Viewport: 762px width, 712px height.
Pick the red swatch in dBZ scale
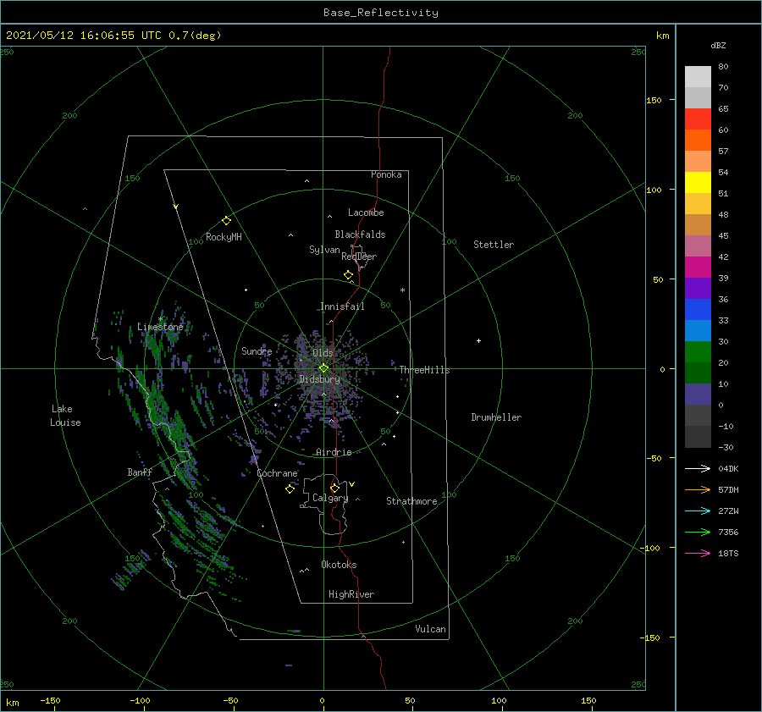pos(698,119)
